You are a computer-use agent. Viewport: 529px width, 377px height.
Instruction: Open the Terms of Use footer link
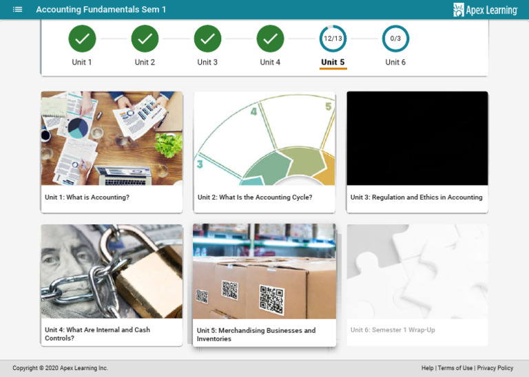455,368
